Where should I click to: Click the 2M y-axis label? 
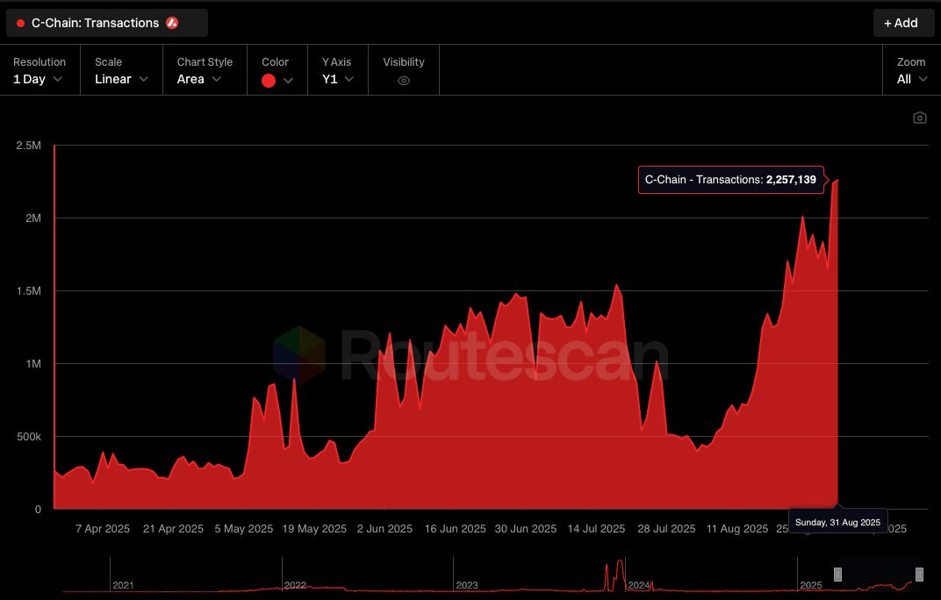point(33,218)
